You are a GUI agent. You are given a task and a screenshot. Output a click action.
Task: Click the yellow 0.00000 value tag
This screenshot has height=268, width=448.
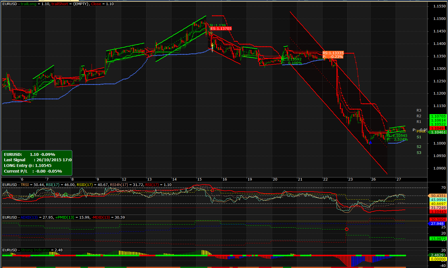(x=438, y=259)
